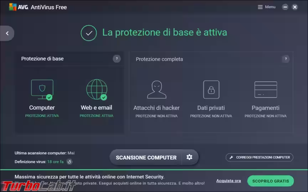Click PROTEZIONE NON ATTIVA under Attacchi di hacker
This screenshot has width=308, height=192.
tap(156, 116)
